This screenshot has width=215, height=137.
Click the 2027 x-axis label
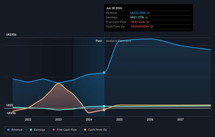[x=180, y=120]
